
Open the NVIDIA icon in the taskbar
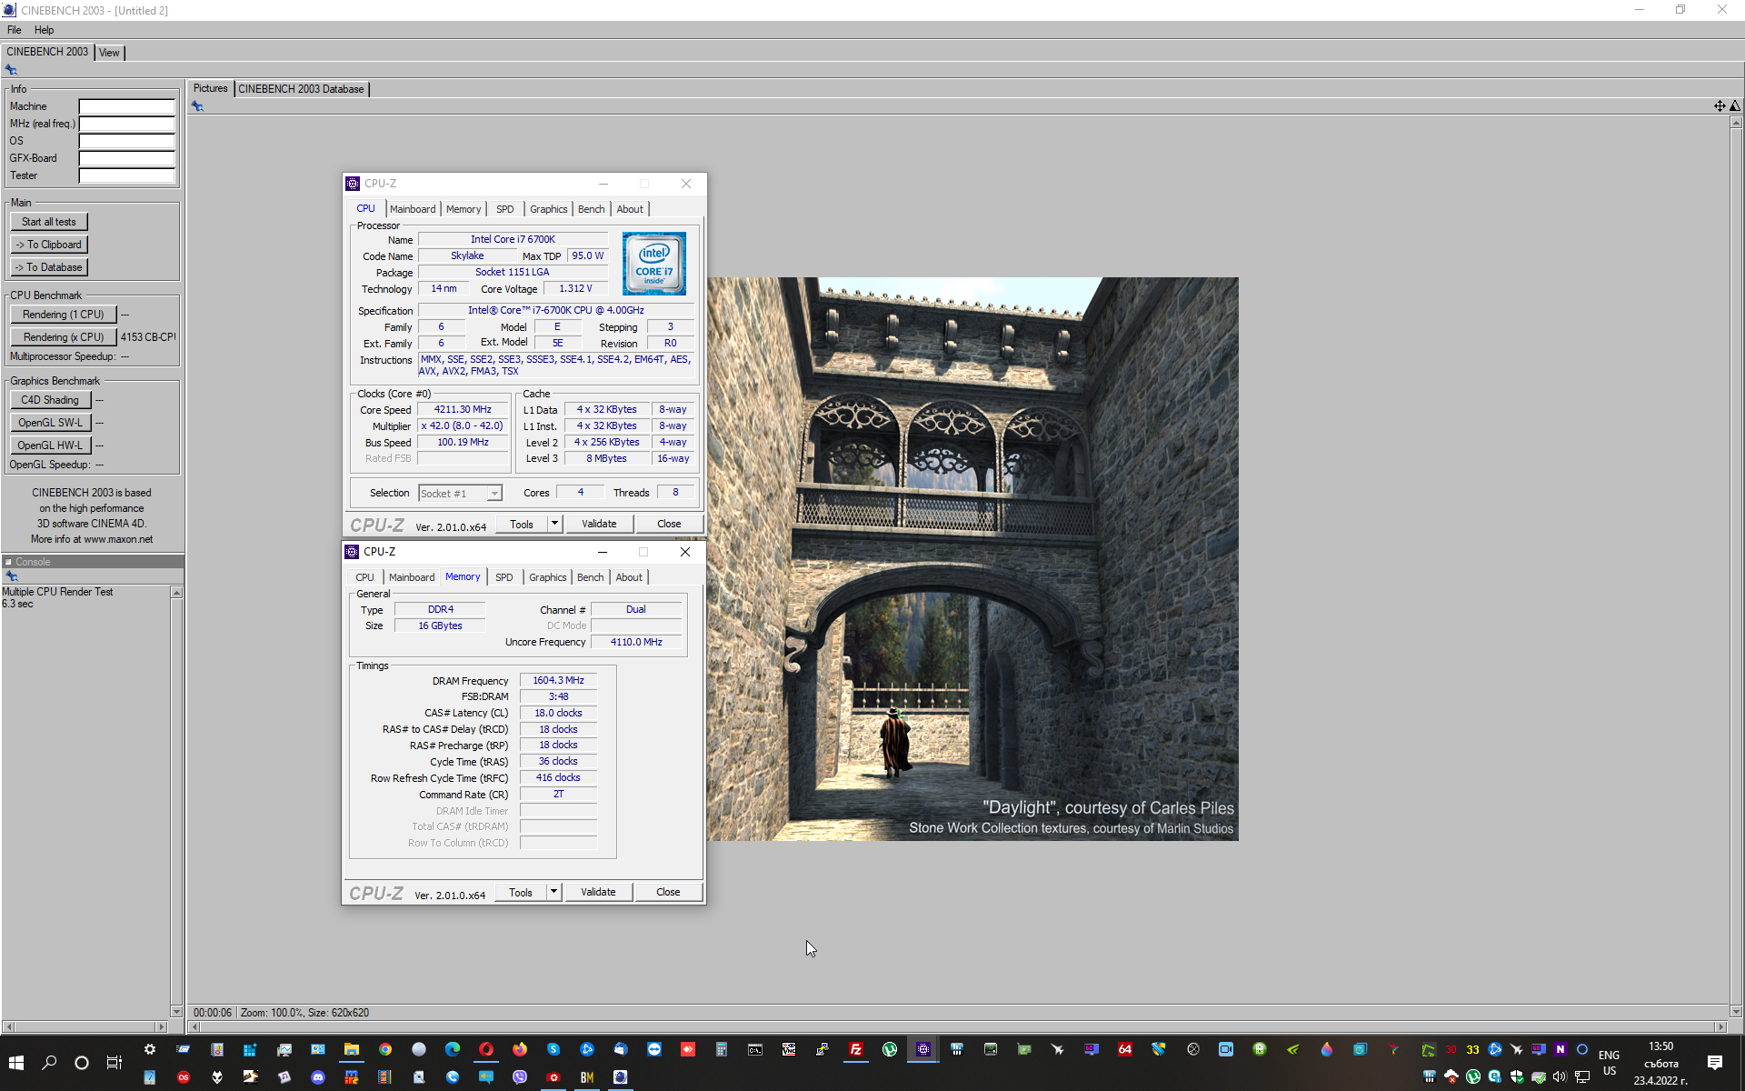pos(1293,1049)
